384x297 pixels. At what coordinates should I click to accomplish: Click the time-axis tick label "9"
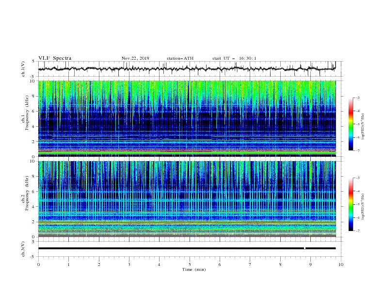310,264
